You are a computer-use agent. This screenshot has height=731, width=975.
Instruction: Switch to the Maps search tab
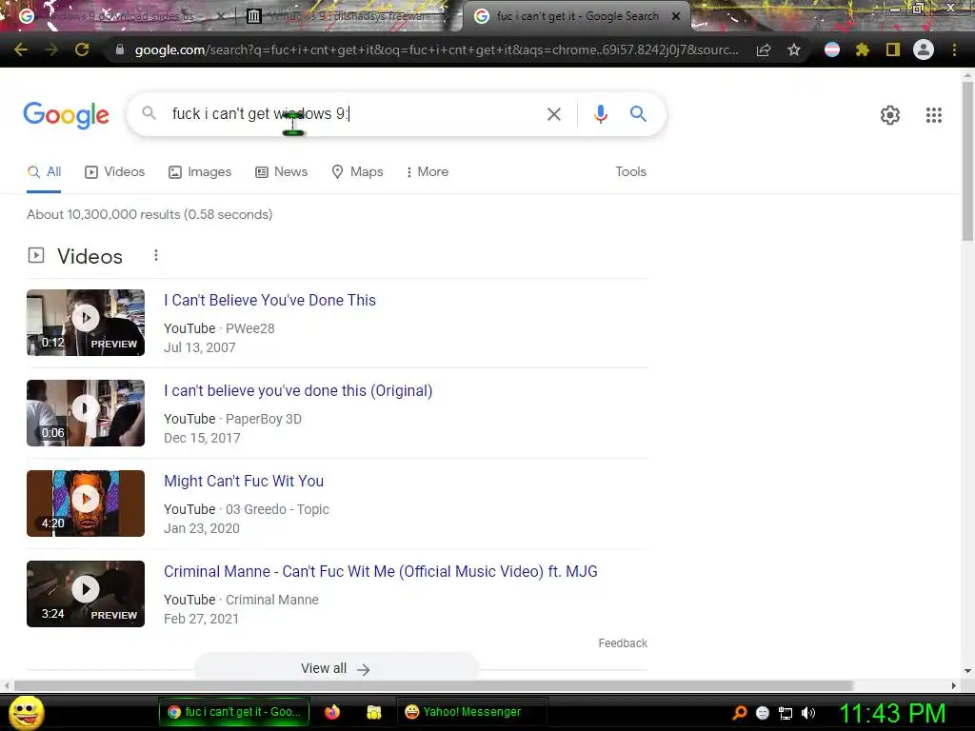[x=357, y=172]
